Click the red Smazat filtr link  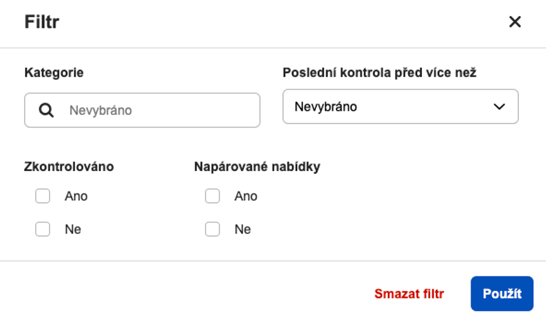point(409,294)
